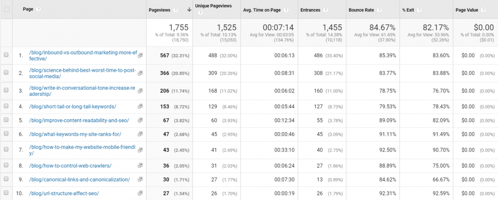Open how-to-make-my-website-mobile-friendly external icon
The image size is (498, 200).
140,150
